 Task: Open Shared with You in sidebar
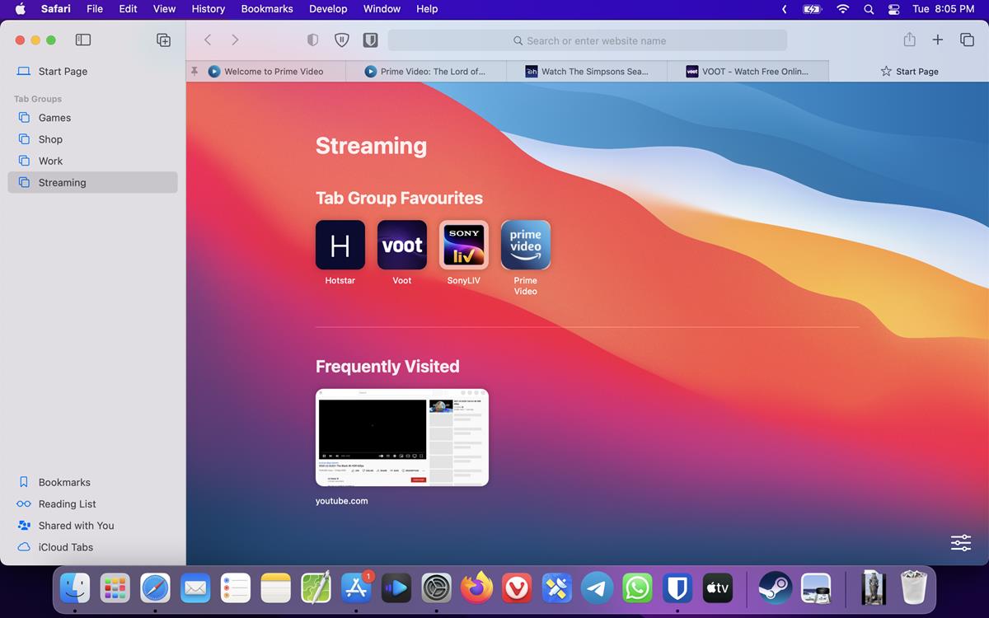(92, 525)
